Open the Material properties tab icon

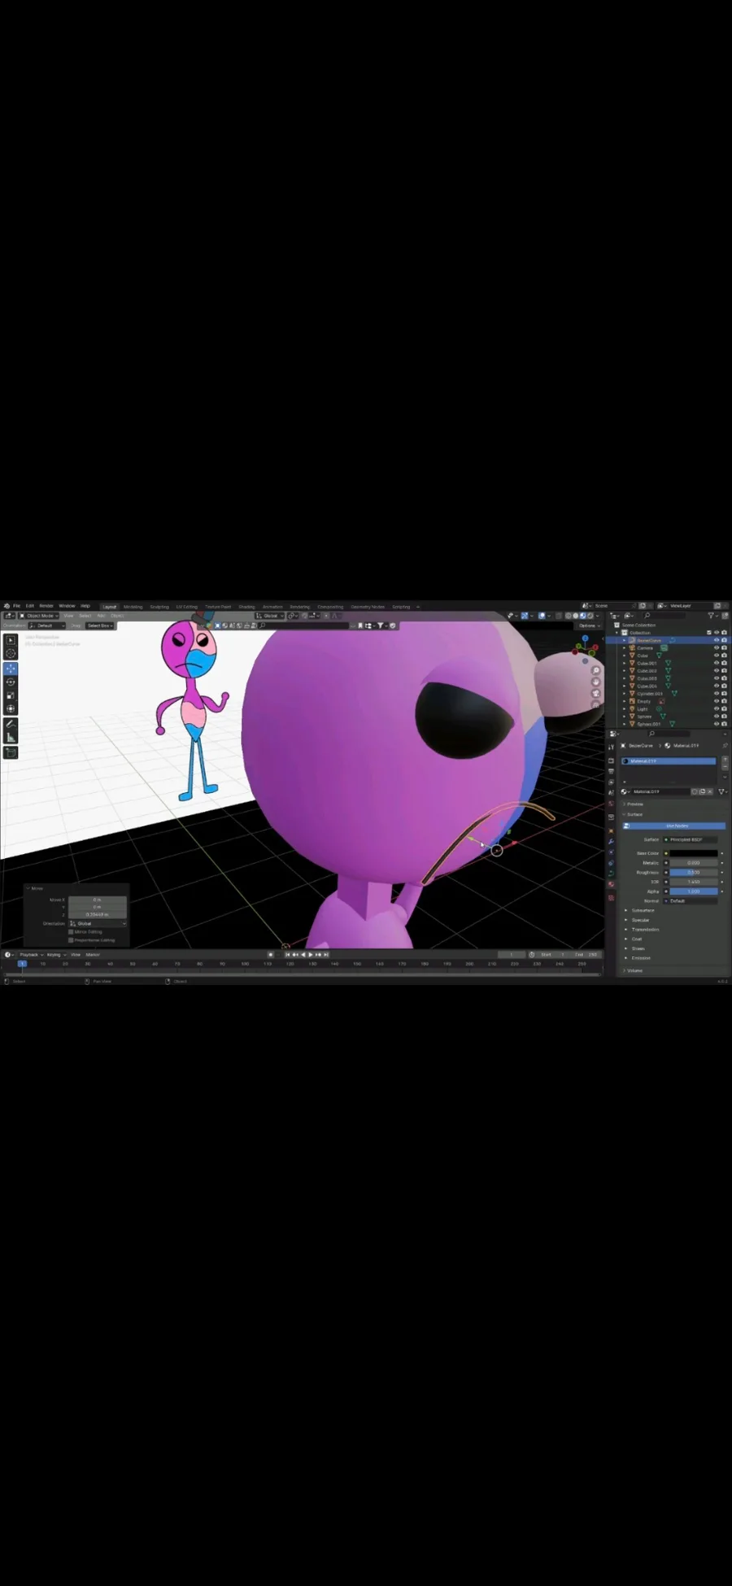coord(611,884)
